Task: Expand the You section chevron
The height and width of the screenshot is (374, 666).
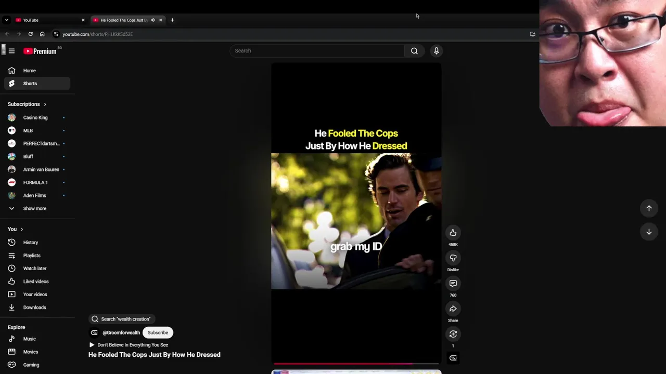Action: point(21,229)
